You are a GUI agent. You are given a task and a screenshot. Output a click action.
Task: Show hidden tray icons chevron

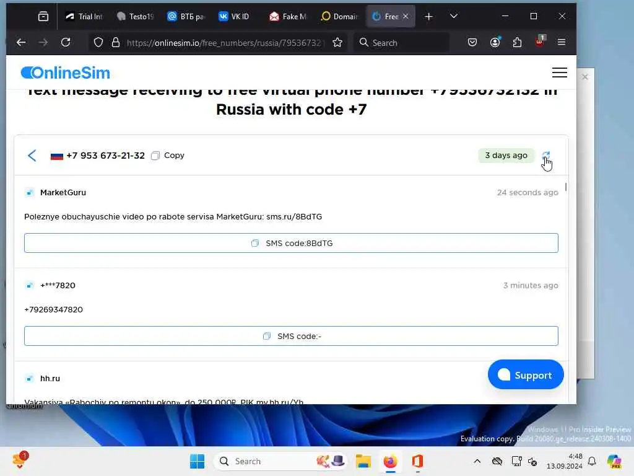(477, 461)
